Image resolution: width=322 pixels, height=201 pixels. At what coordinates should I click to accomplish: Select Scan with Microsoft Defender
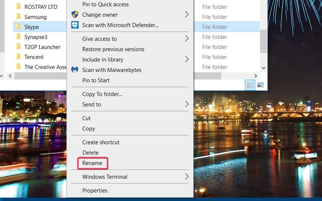(120, 25)
